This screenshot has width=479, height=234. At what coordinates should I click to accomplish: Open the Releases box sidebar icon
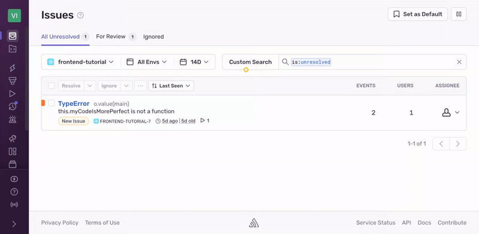coord(13,165)
